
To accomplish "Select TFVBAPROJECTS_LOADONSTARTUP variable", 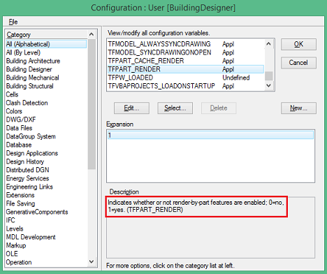I will pos(186,86).
